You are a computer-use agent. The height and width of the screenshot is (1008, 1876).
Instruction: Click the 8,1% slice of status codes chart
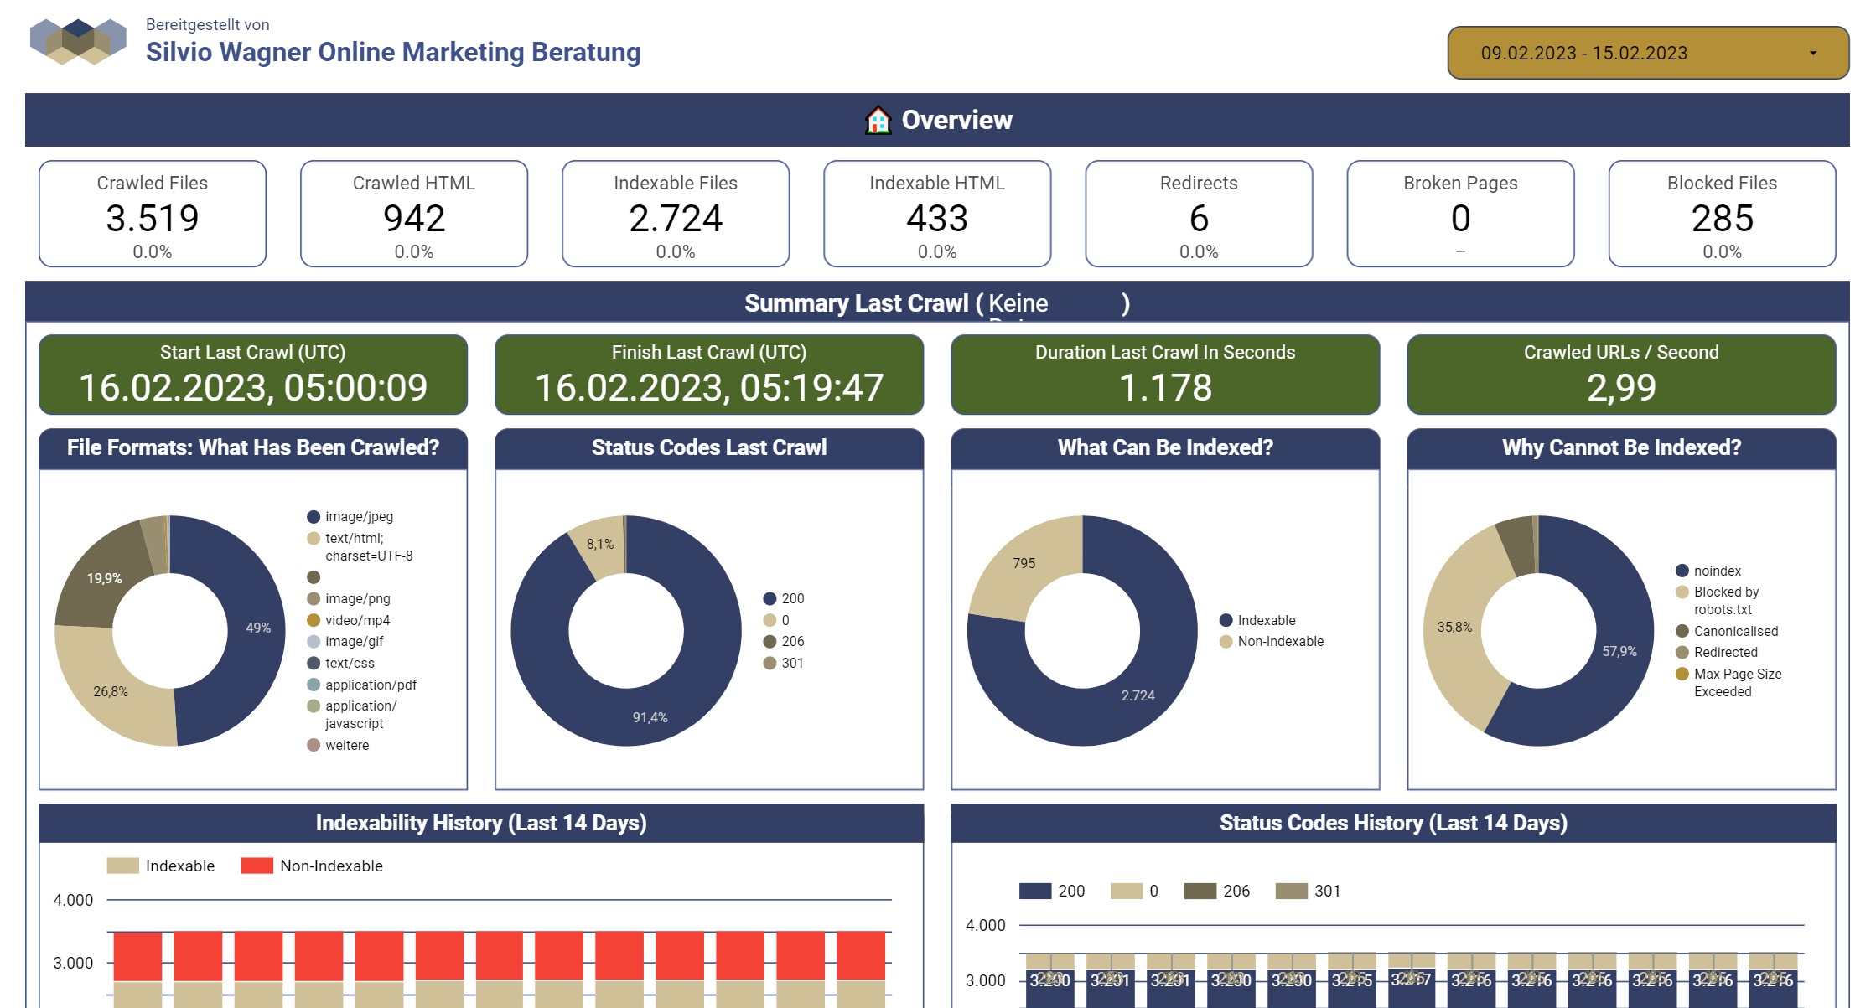click(600, 545)
